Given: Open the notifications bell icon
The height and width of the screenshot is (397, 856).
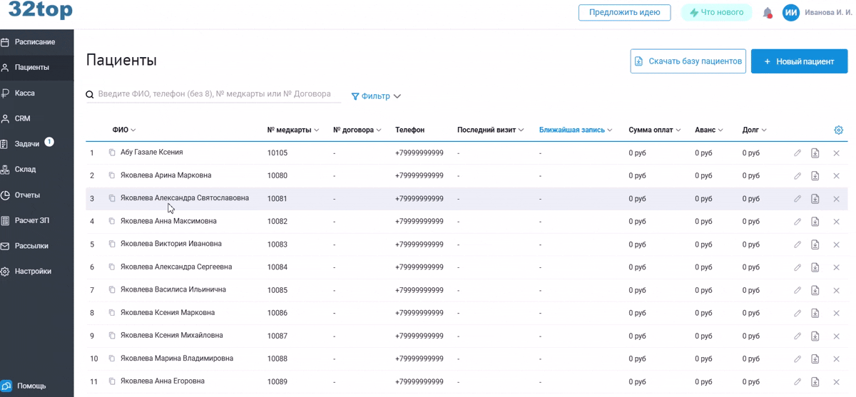Looking at the screenshot, I should pyautogui.click(x=768, y=13).
